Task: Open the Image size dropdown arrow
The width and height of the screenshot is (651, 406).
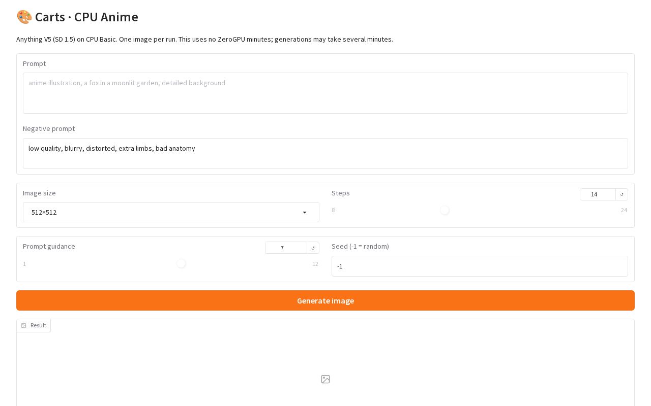Action: point(305,213)
